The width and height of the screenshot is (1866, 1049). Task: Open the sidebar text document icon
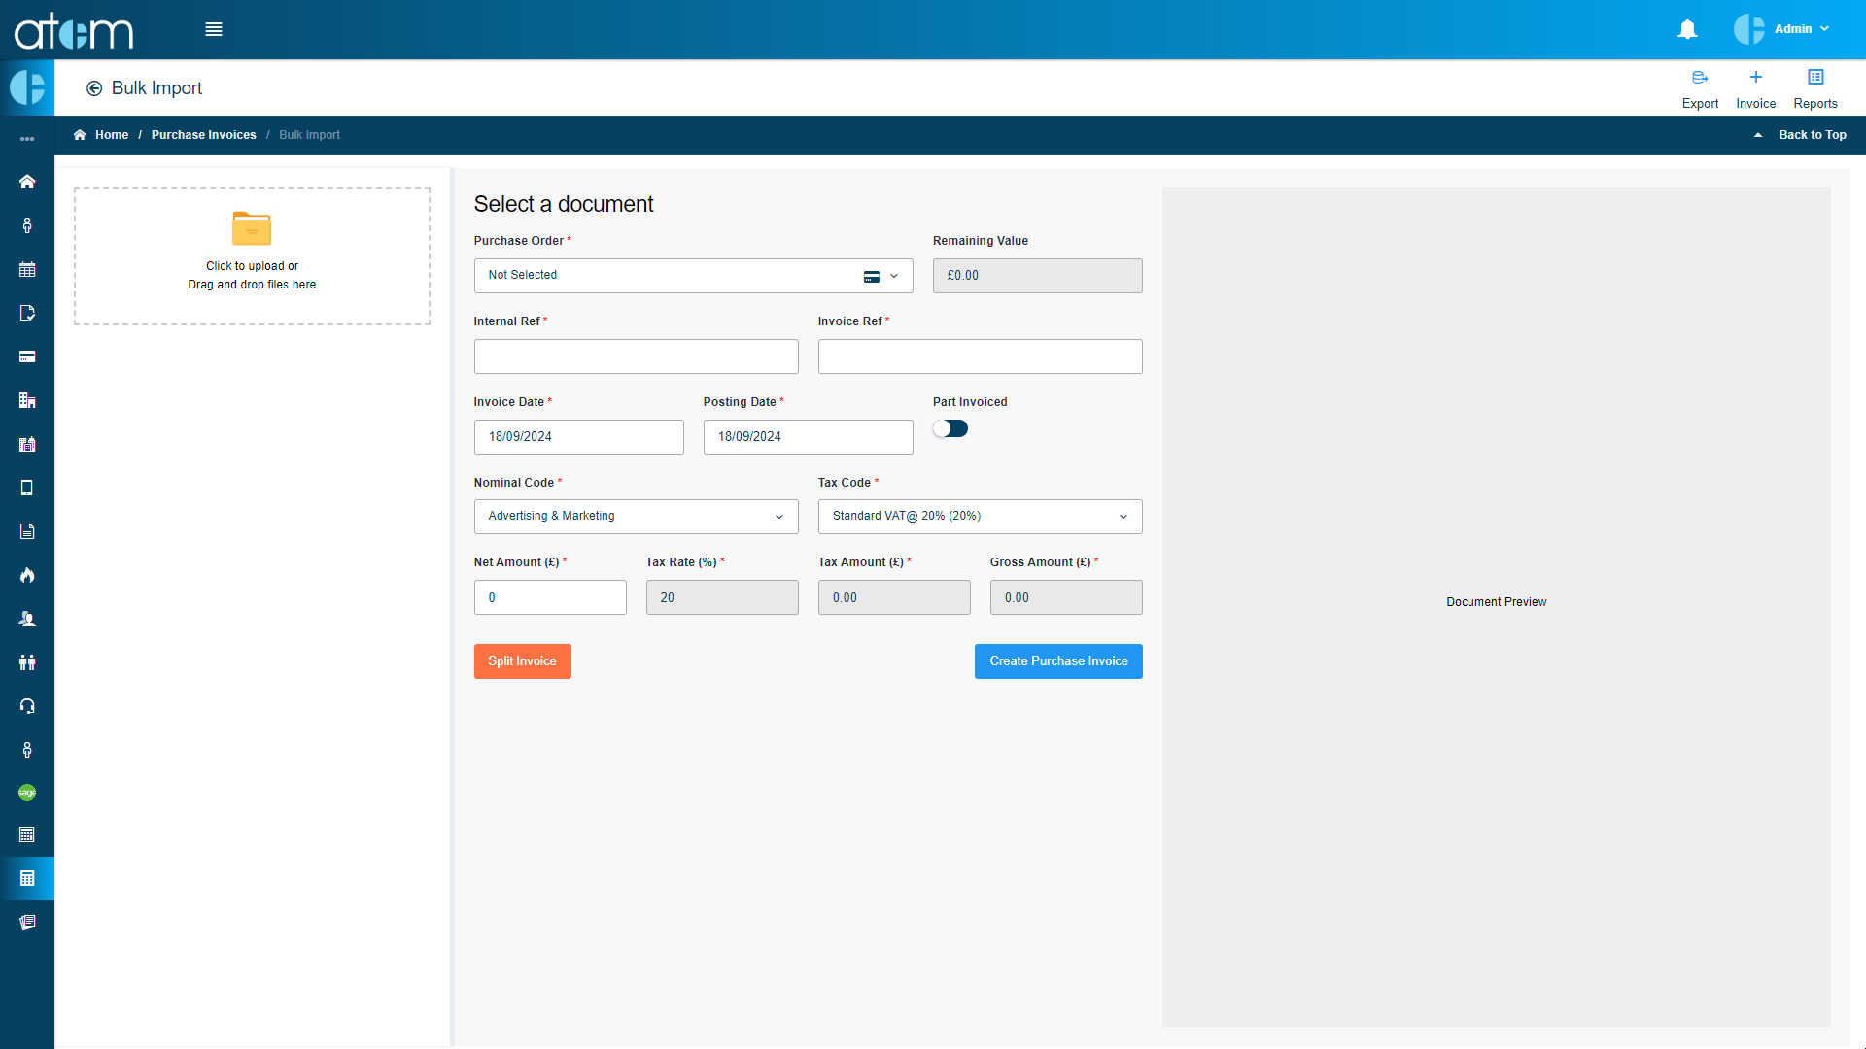(27, 531)
